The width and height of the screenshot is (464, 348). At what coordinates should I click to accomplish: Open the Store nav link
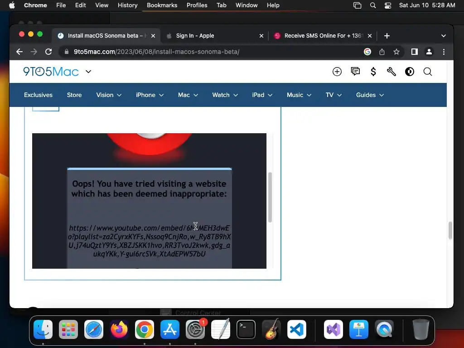74,95
